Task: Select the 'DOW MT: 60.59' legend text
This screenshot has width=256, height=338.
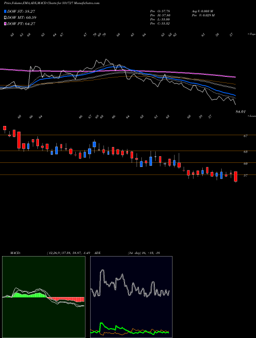Action: coord(22,18)
